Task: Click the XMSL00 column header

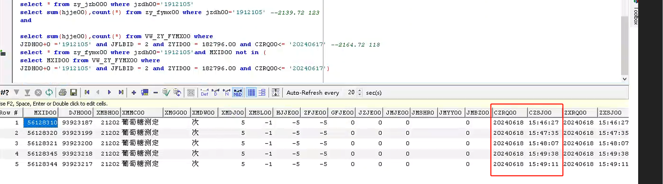Action: coord(260,113)
